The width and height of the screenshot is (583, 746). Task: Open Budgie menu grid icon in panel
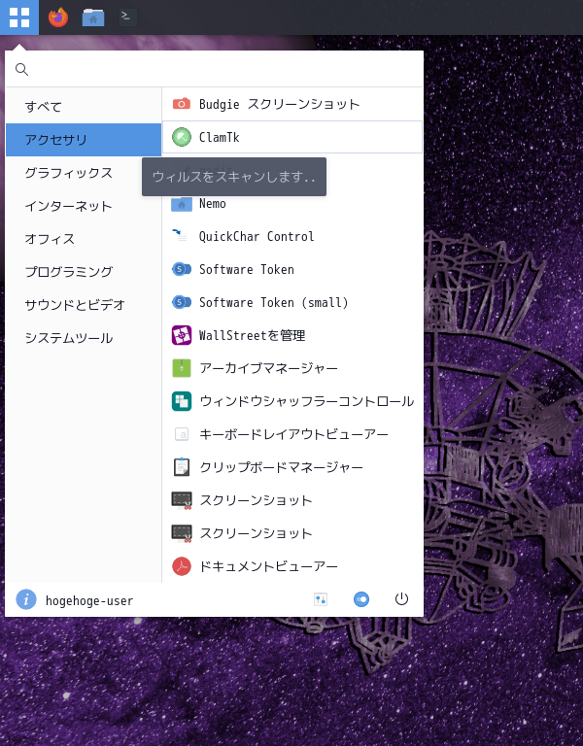pyautogui.click(x=19, y=17)
